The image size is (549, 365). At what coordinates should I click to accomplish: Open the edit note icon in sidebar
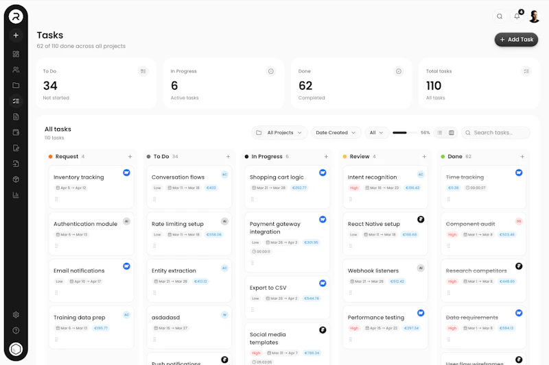point(16,148)
